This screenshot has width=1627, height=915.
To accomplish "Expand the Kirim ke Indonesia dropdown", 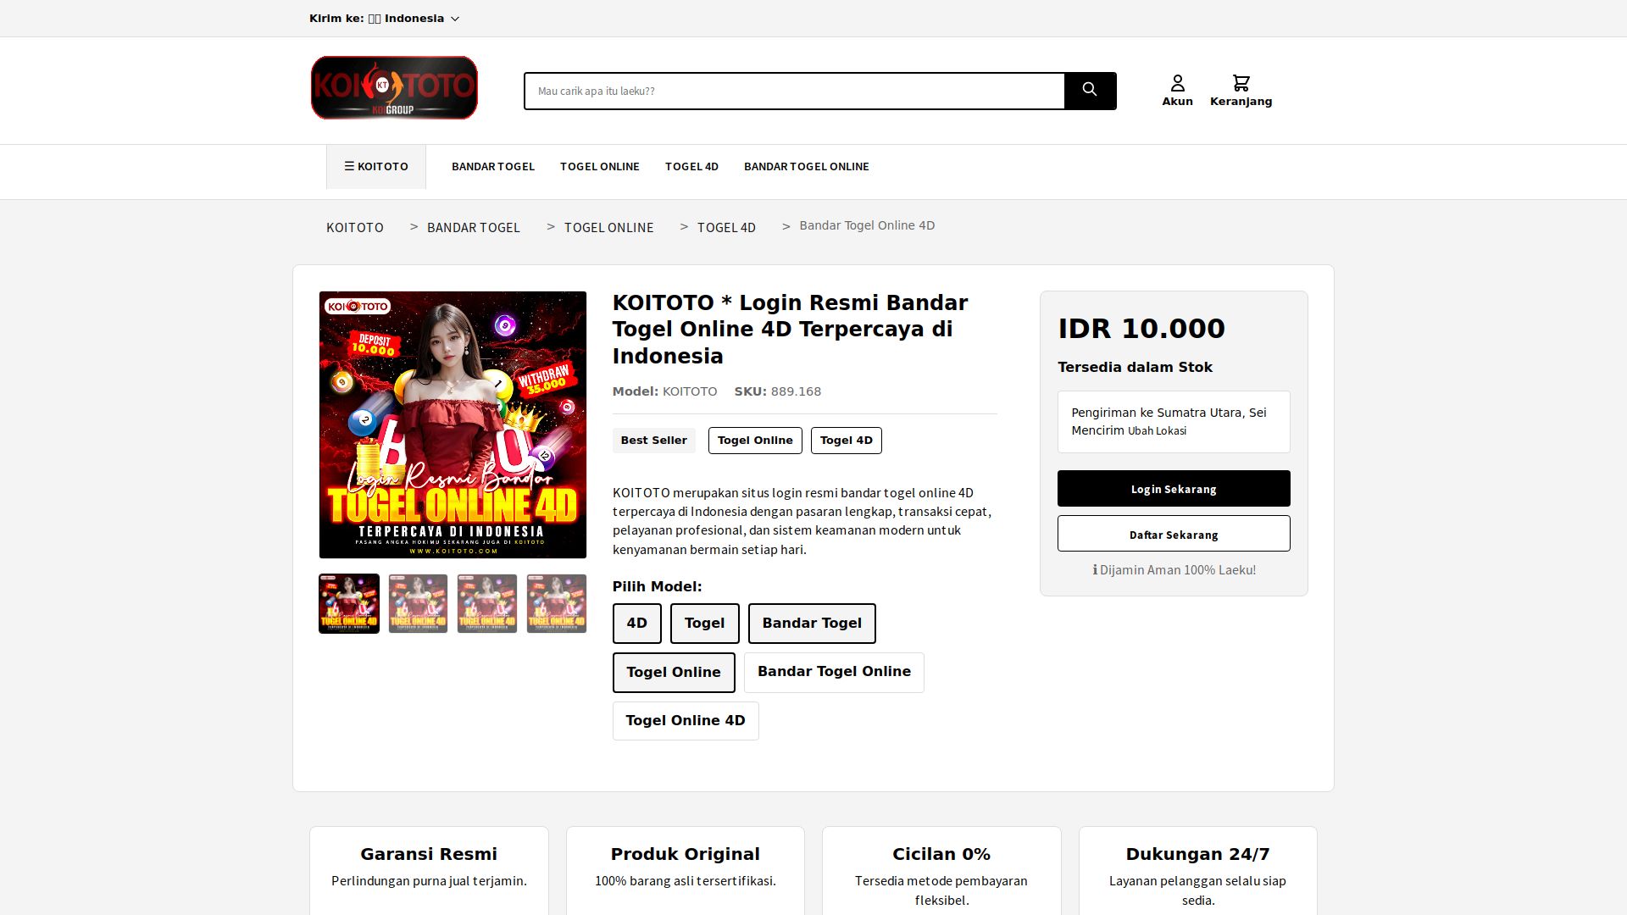I will coord(384,19).
